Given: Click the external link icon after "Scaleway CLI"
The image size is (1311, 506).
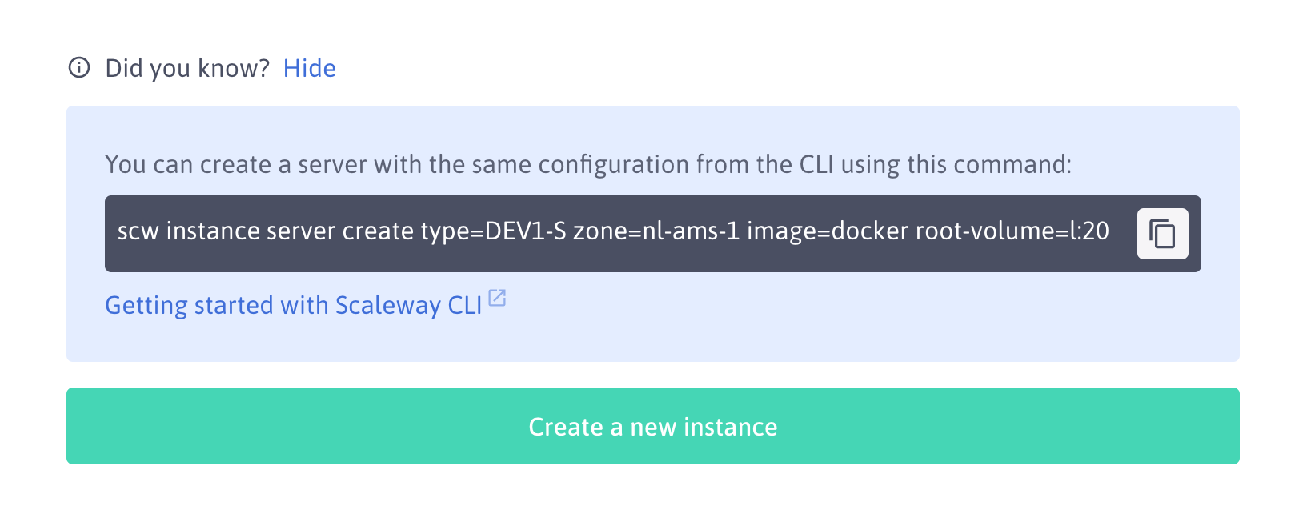Looking at the screenshot, I should pos(498,297).
